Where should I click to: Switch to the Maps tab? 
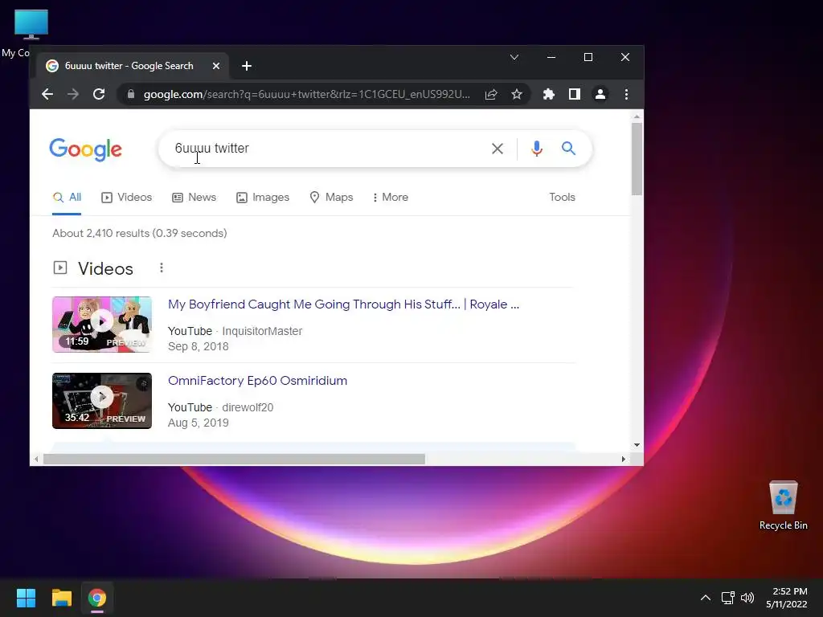point(331,198)
